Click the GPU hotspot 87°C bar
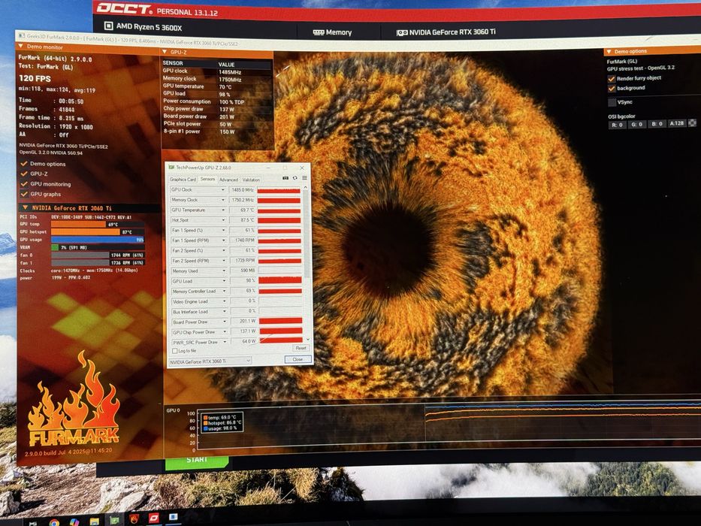Image resolution: width=701 pixels, height=526 pixels. [x=97, y=231]
